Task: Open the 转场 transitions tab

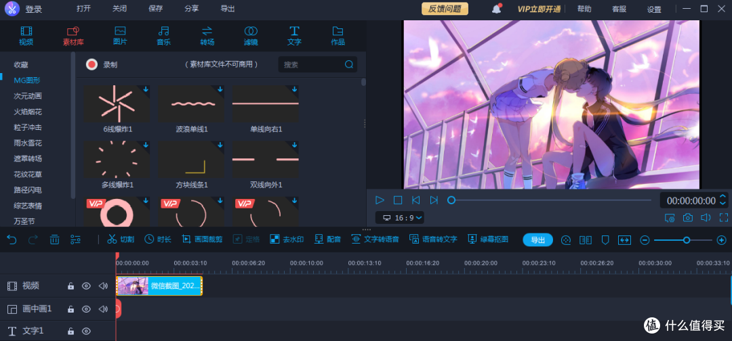Action: 207,36
